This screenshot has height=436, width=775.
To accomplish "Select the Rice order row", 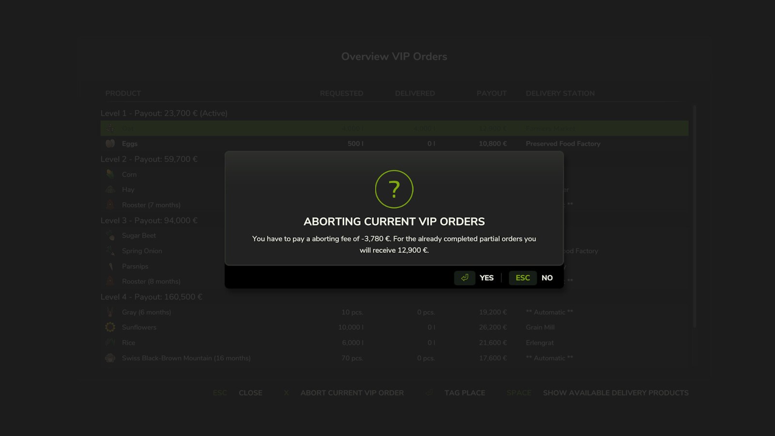I will point(394,343).
